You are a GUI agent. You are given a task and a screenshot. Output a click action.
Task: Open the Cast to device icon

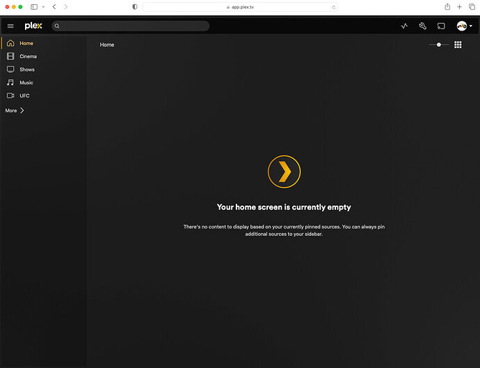click(441, 26)
